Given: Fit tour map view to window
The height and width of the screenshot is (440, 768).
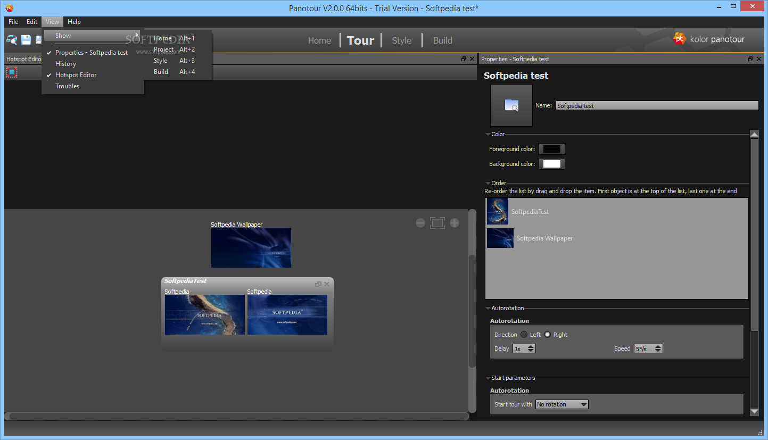Looking at the screenshot, I should (x=437, y=223).
